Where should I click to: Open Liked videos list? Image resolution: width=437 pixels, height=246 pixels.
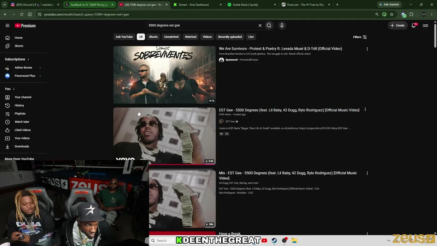pos(23,130)
